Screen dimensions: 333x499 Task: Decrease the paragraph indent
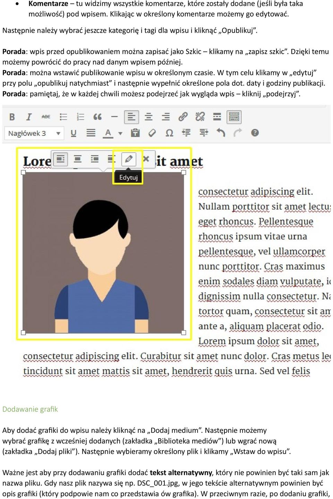tap(186, 133)
